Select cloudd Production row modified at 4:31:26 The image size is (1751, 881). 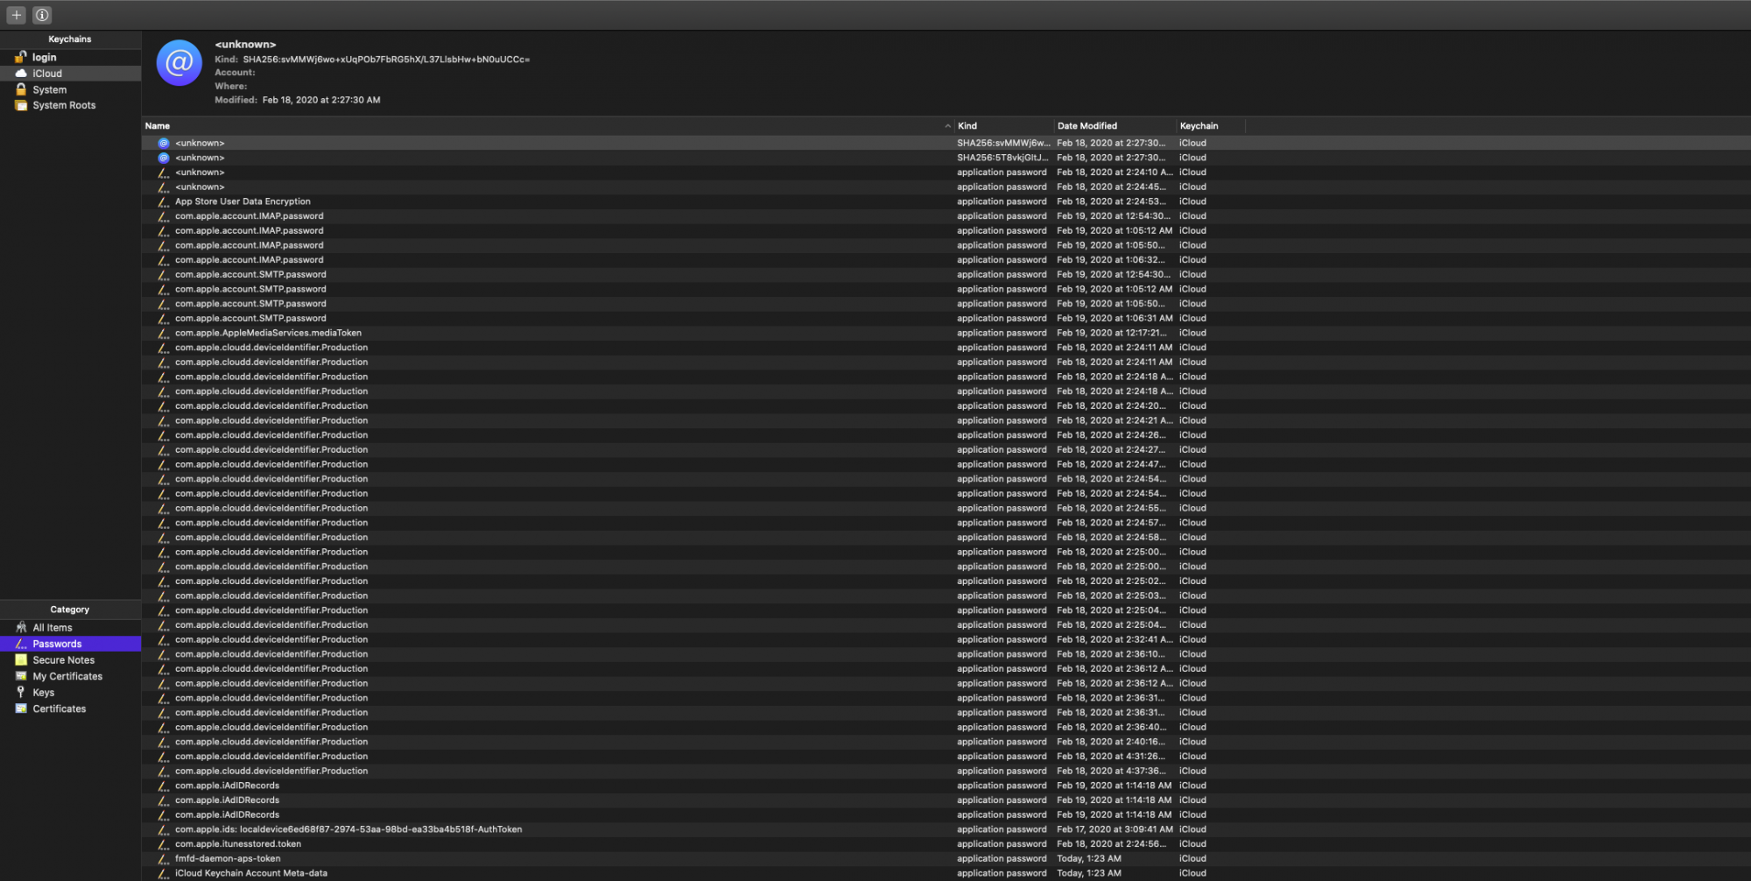pyautogui.click(x=946, y=757)
